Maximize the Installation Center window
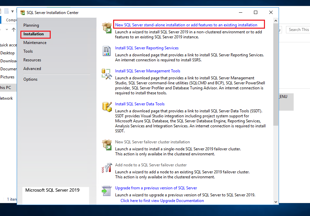 pos(255,12)
